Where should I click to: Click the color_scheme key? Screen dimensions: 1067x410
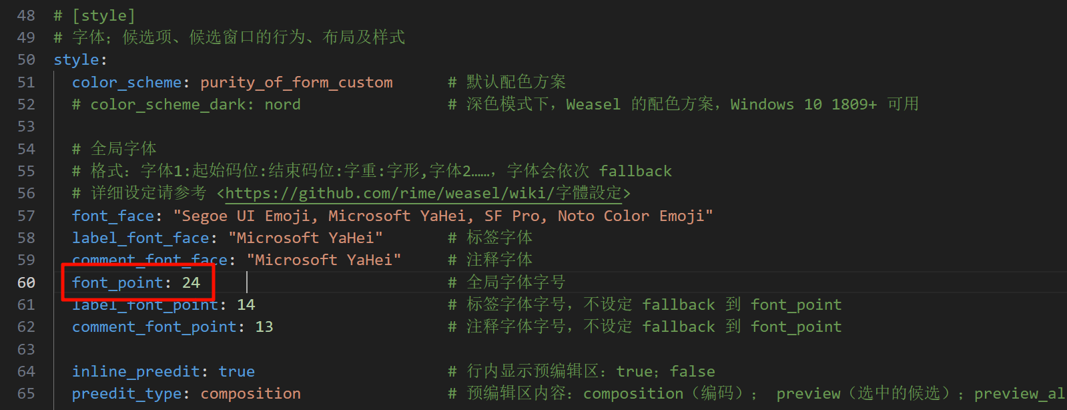127,82
